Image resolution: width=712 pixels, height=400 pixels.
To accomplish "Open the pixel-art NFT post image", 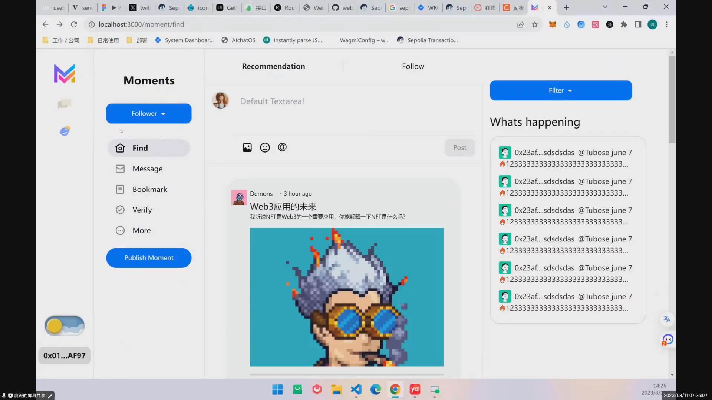I will 346,297.
